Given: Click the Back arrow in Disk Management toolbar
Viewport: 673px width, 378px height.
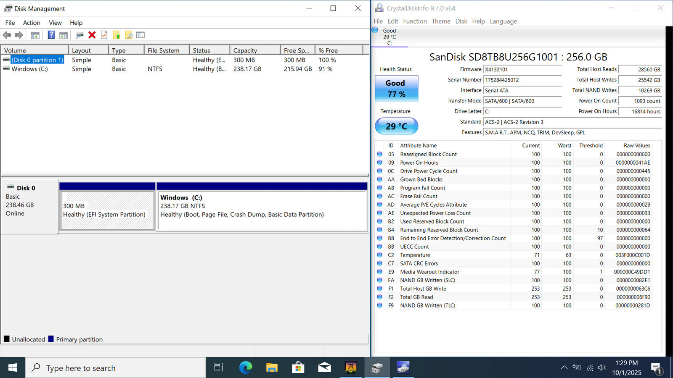Looking at the screenshot, I should 7,35.
